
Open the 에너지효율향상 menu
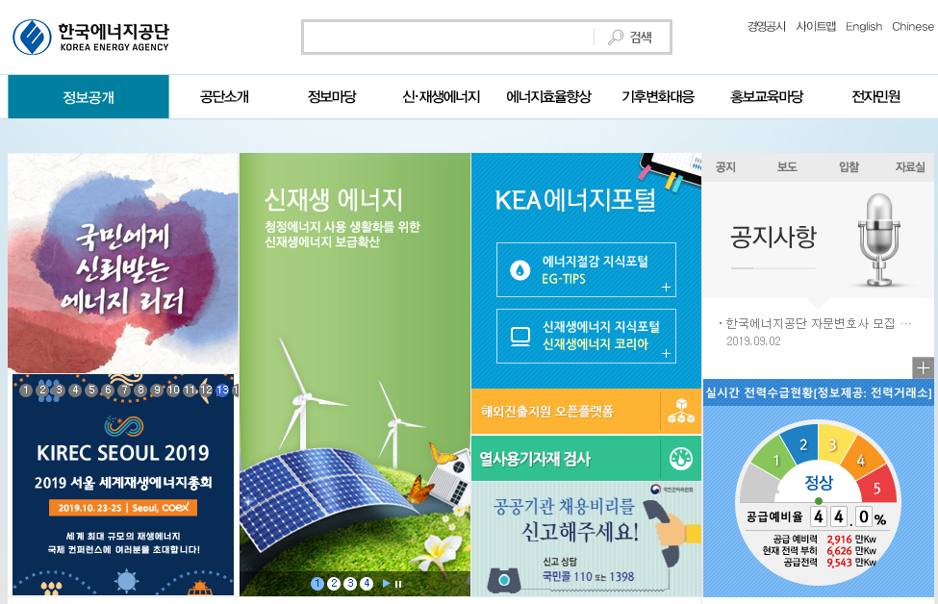pos(548,97)
